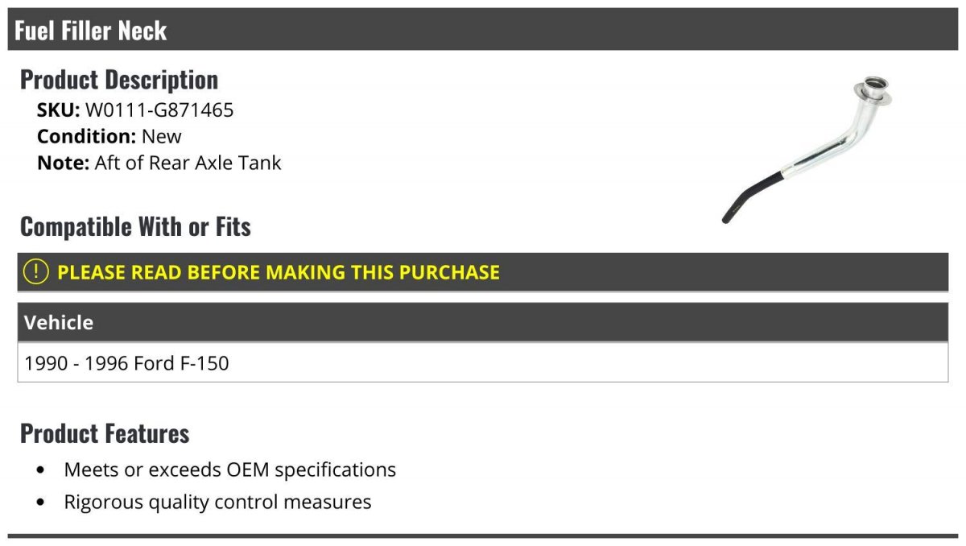The width and height of the screenshot is (966, 546).
Task: Select the Fuel Filler Neck title bar
Action: (483, 30)
